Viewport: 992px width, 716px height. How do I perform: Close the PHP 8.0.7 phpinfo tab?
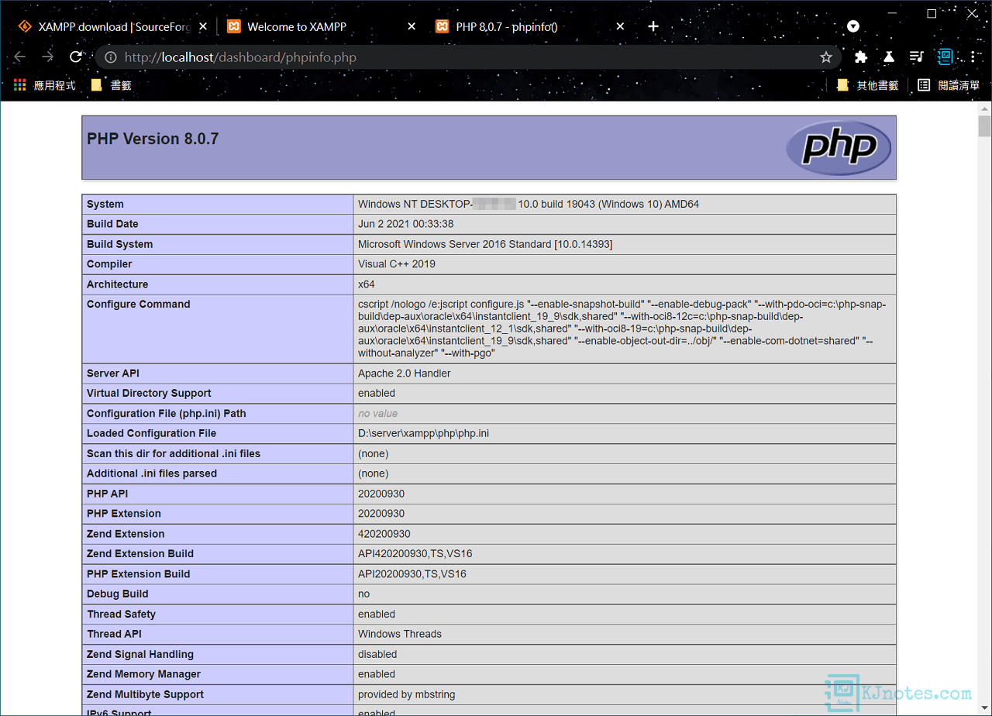coord(620,26)
